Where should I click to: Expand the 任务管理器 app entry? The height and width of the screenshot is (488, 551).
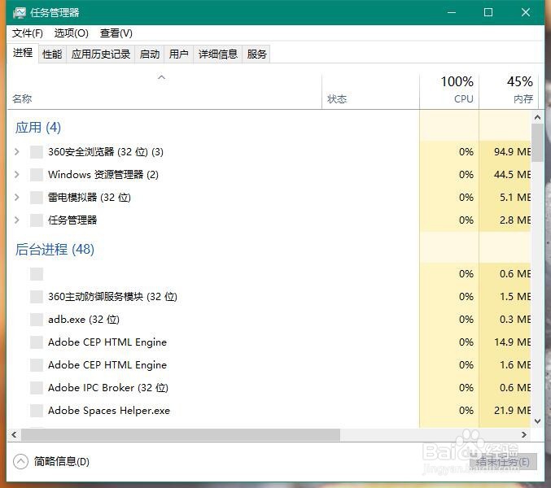[x=16, y=220]
